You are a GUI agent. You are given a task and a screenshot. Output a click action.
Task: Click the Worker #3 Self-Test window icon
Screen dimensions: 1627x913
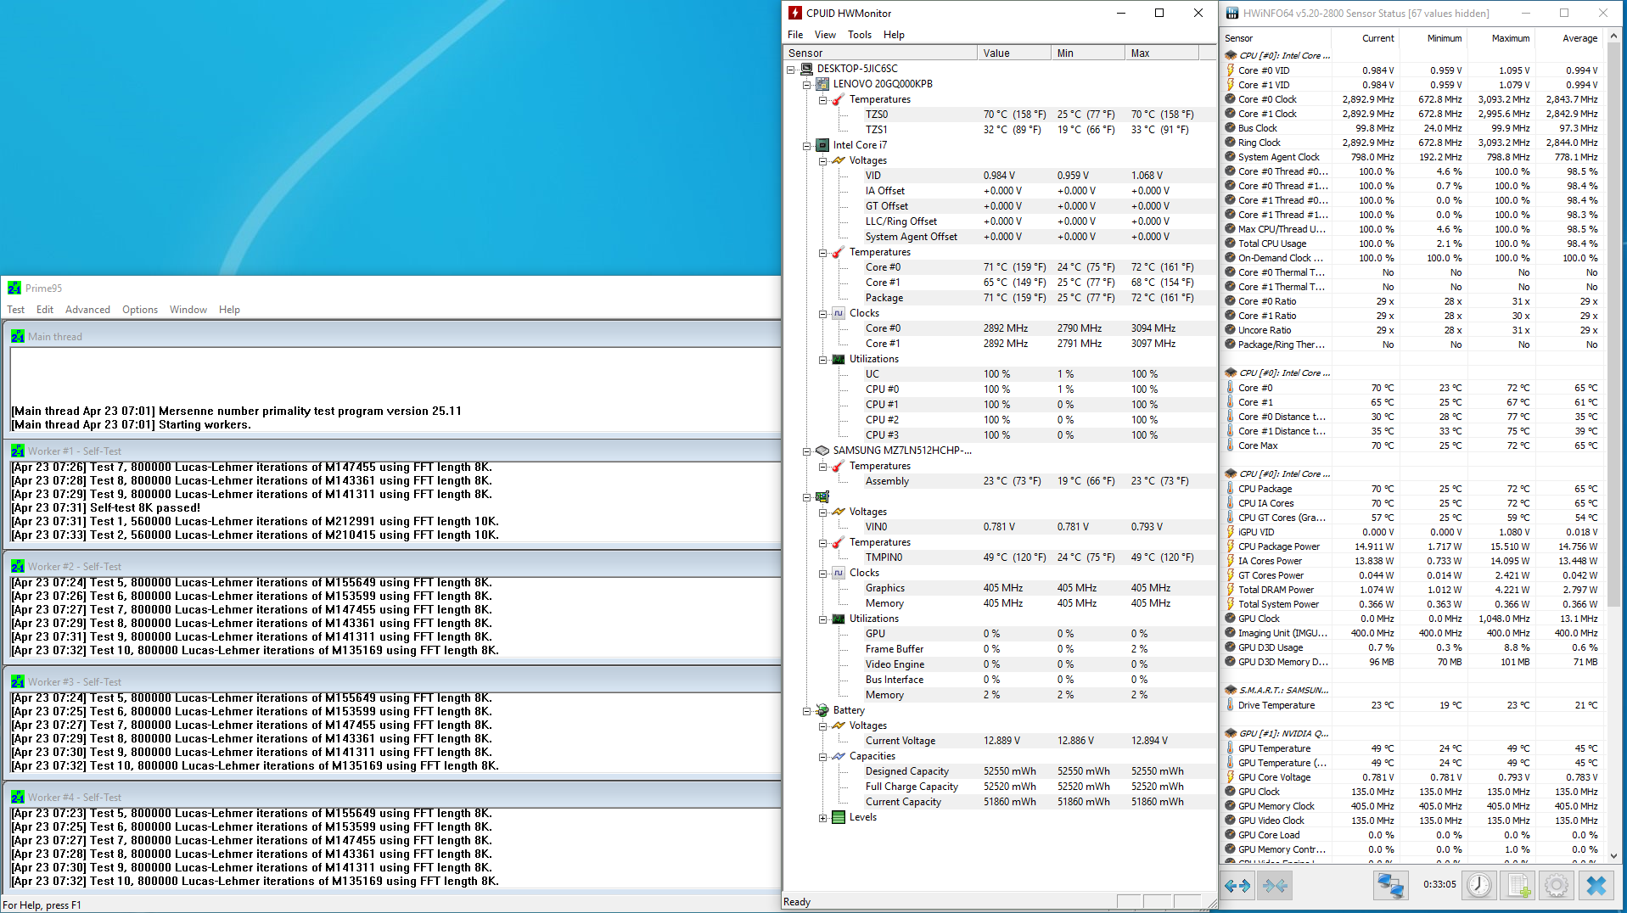click(18, 681)
